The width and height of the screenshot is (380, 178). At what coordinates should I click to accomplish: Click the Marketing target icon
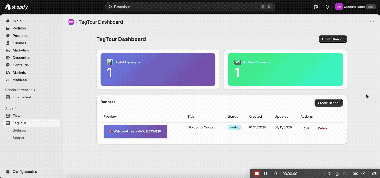(8, 50)
